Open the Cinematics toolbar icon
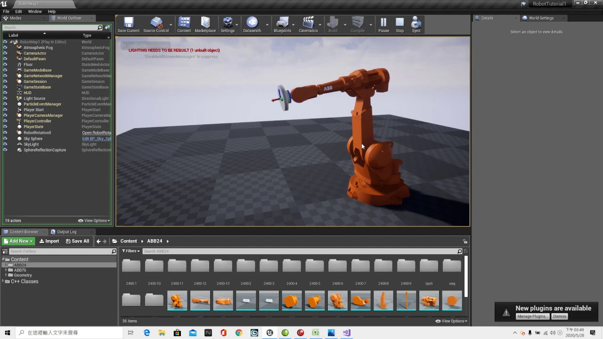The width and height of the screenshot is (603, 339). pos(308,24)
